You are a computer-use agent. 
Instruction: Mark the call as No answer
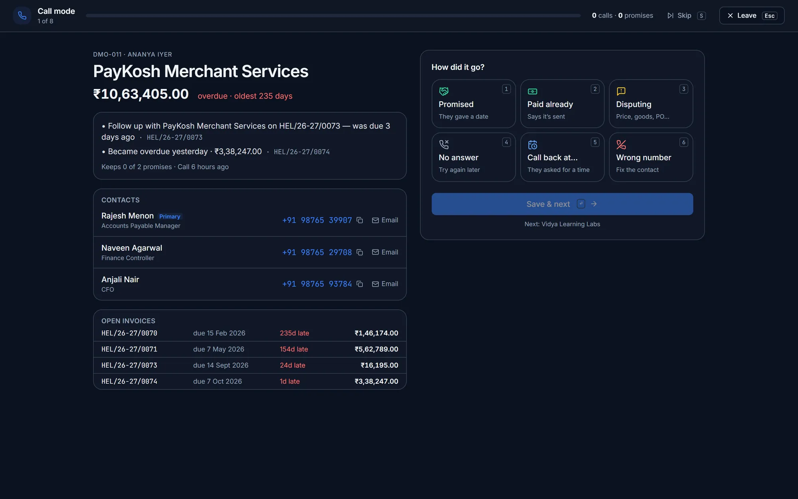coord(474,157)
